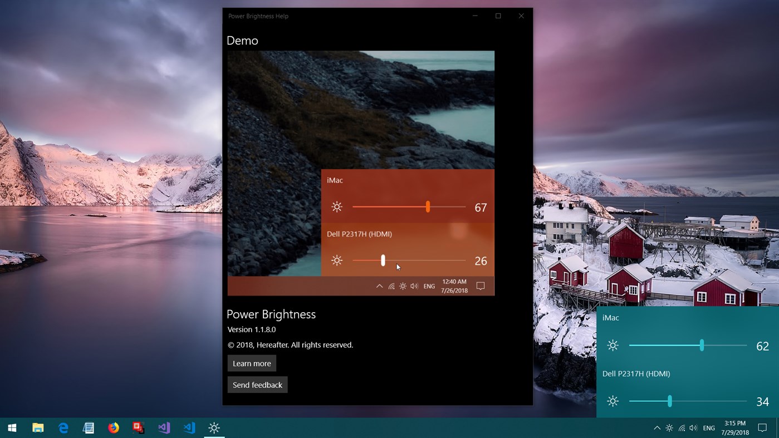Open Microsoft Edge from the taskbar
This screenshot has width=779, height=438.
(x=63, y=428)
